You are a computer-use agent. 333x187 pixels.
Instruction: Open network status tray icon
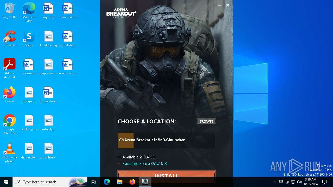(x=293, y=182)
